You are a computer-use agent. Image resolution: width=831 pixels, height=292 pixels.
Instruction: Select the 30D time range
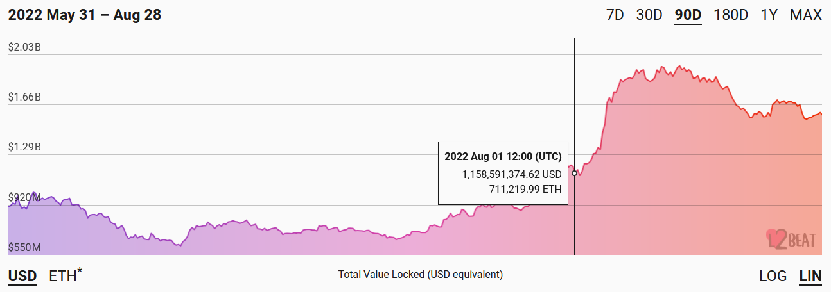coord(649,15)
